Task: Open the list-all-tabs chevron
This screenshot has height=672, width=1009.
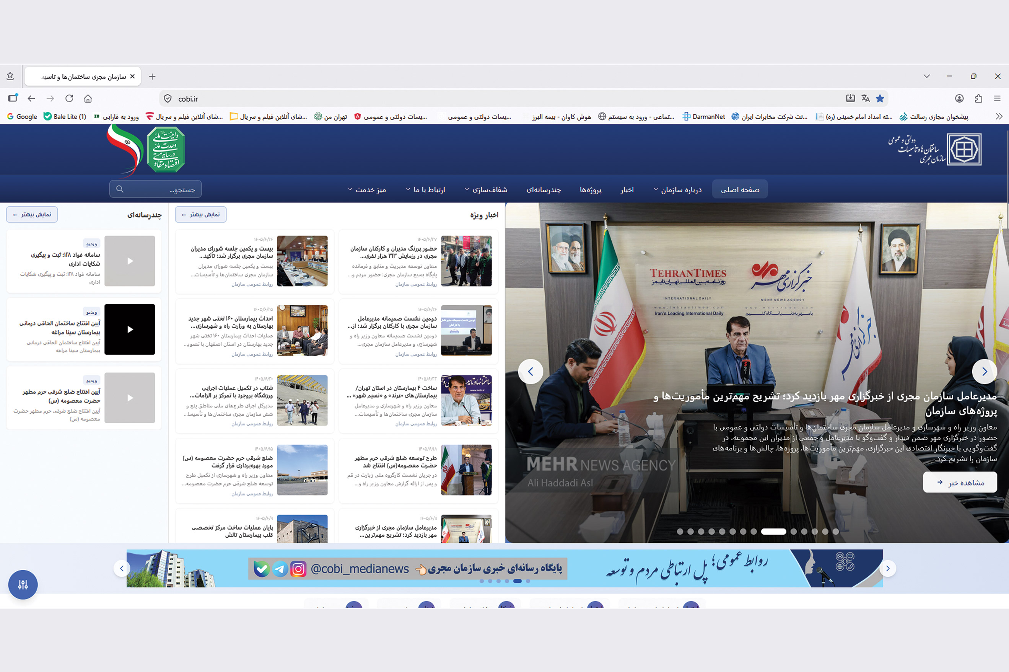Action: tap(927, 76)
